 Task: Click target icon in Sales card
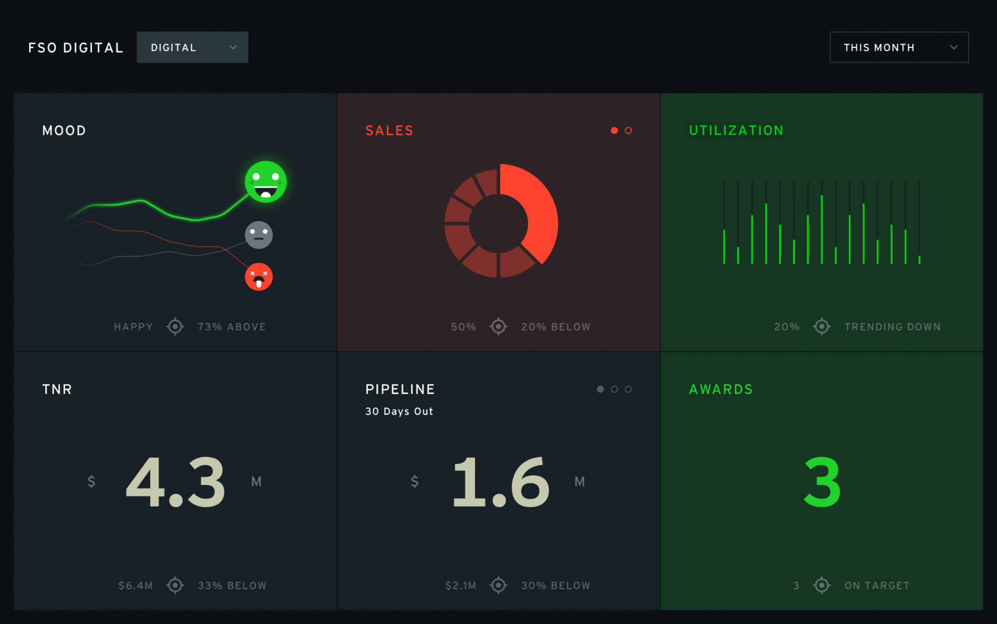pyautogui.click(x=498, y=326)
